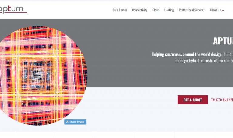
Task: Go to the Connectivity page
Action: point(140,10)
